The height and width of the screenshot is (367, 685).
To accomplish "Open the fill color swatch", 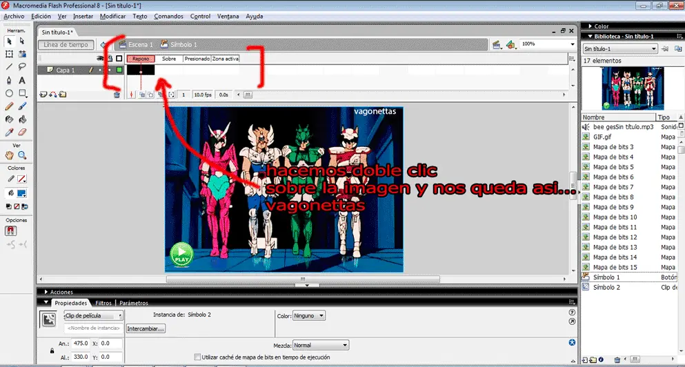I will (x=21, y=192).
